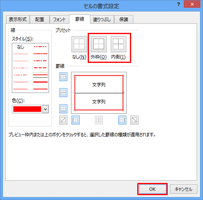Choose medium dash-dot-dot line style
The image size is (203, 200).
pos(40,47)
